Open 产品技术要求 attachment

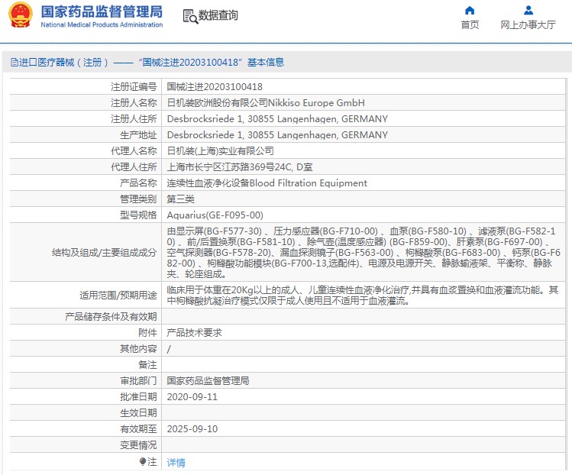(x=194, y=333)
